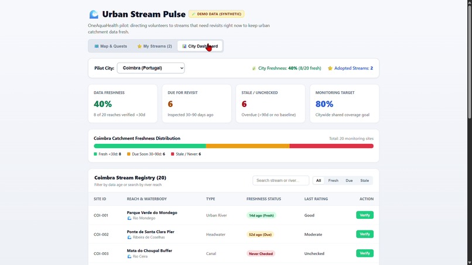Image resolution: width=472 pixels, height=265 pixels.
Task: Click the Moderate rating cell
Action: coord(313,235)
